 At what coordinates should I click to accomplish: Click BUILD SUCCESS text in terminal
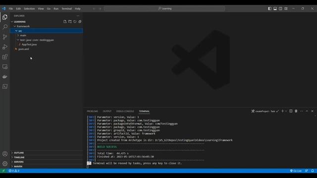click(x=107, y=147)
